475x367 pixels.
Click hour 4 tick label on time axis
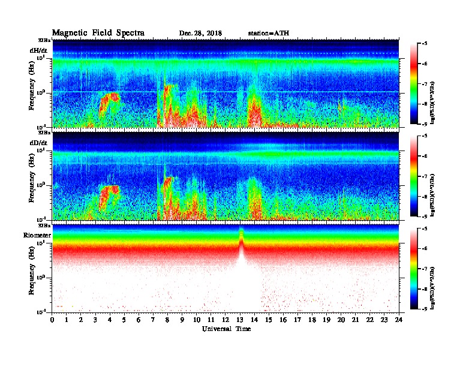pyautogui.click(x=110, y=320)
